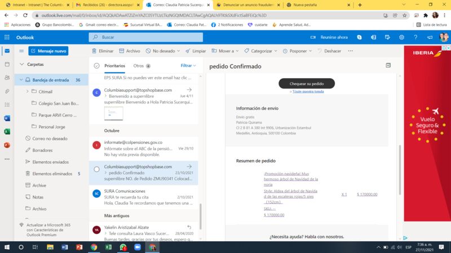451x253 pixels.
Task: Open SURA Comunicaciones email
Action: point(144,197)
